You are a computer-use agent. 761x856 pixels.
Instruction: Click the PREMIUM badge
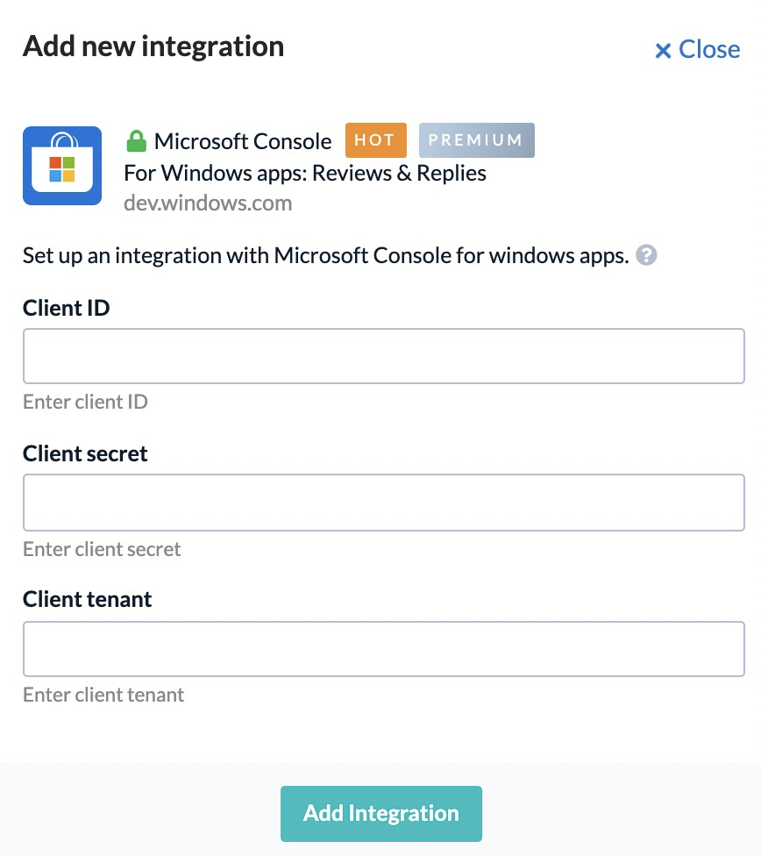click(x=477, y=140)
